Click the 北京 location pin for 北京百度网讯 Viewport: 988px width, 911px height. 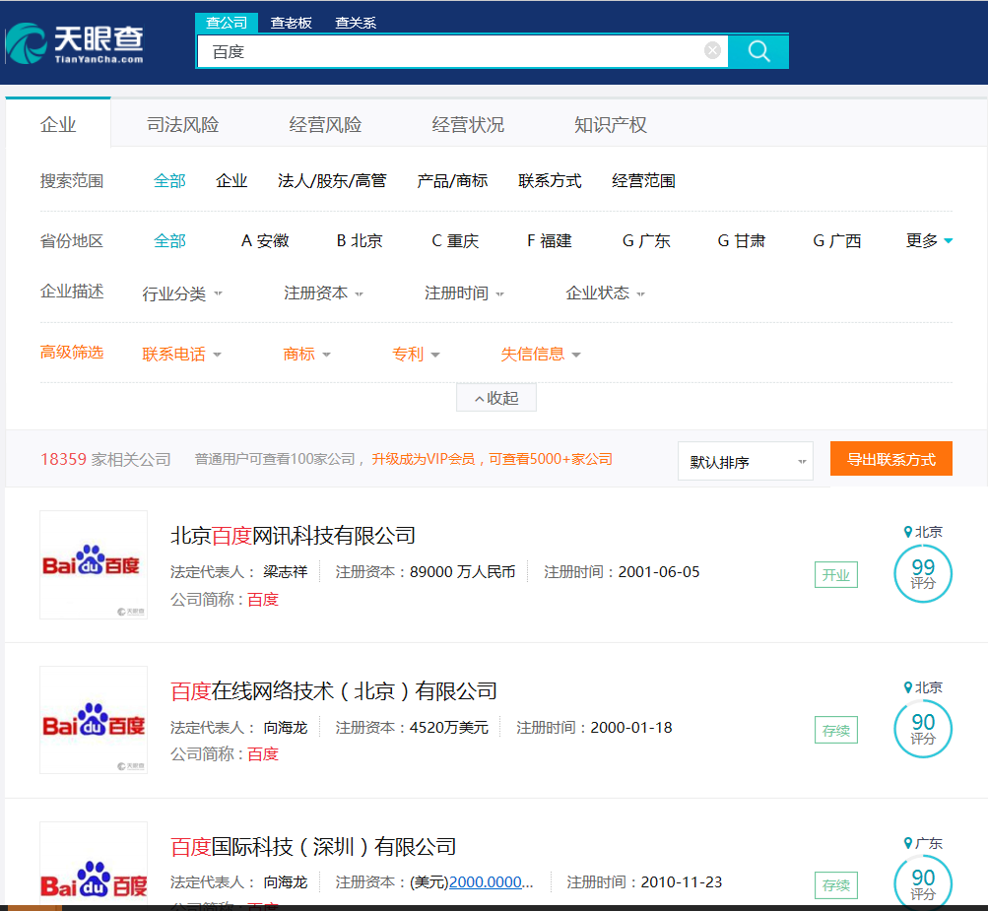pos(923,532)
